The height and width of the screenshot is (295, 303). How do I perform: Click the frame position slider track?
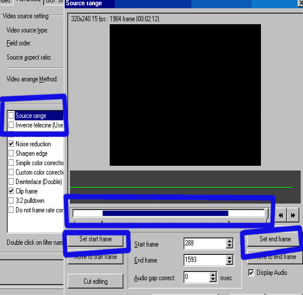click(x=170, y=214)
